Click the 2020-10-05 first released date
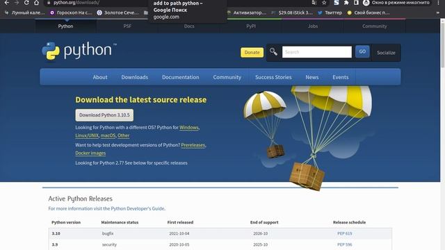 (x=179, y=244)
